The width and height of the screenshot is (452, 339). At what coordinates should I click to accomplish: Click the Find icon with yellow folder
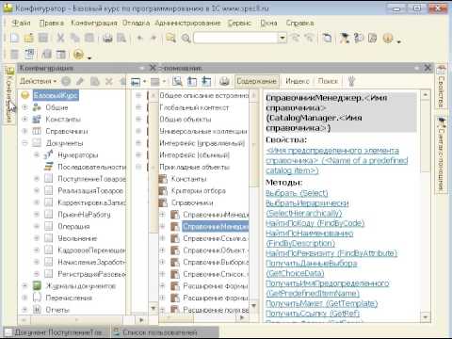pyautogui.click(x=170, y=39)
